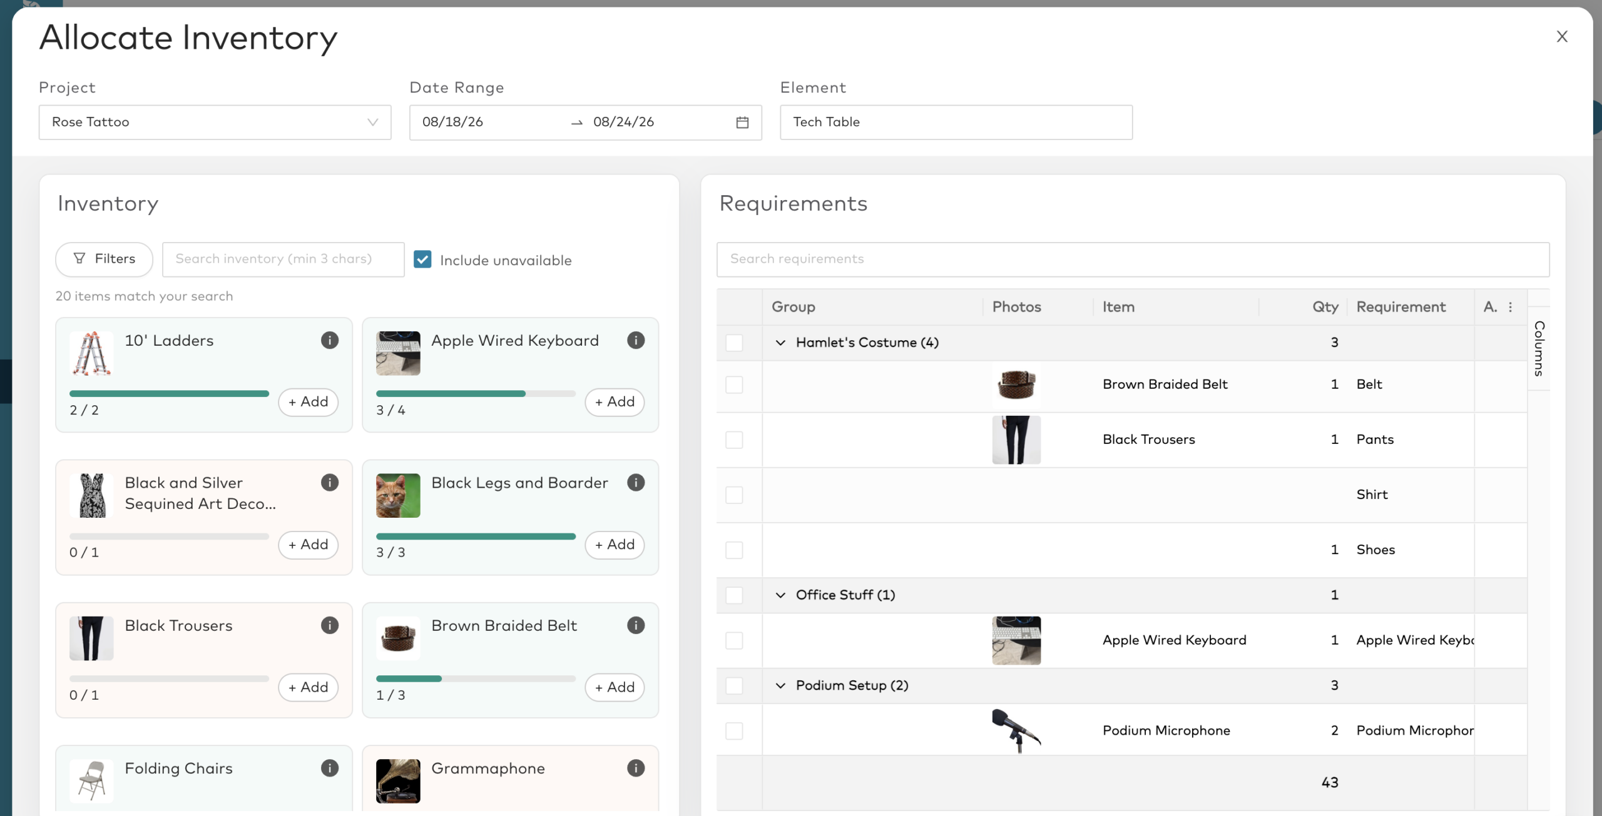
Task: Open the date range calendar icon
Action: [x=742, y=123]
